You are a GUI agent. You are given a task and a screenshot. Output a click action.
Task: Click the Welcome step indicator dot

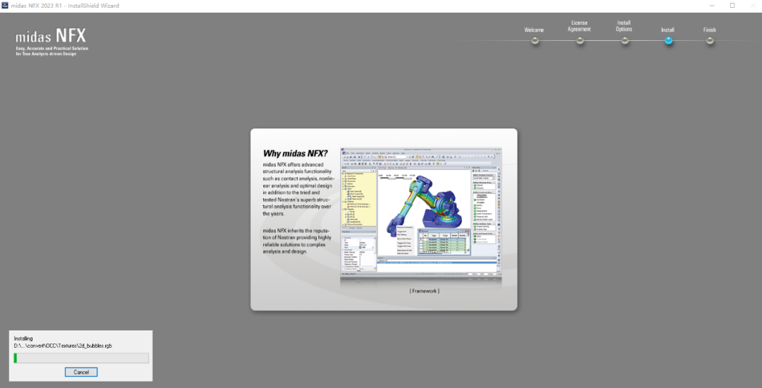(535, 41)
